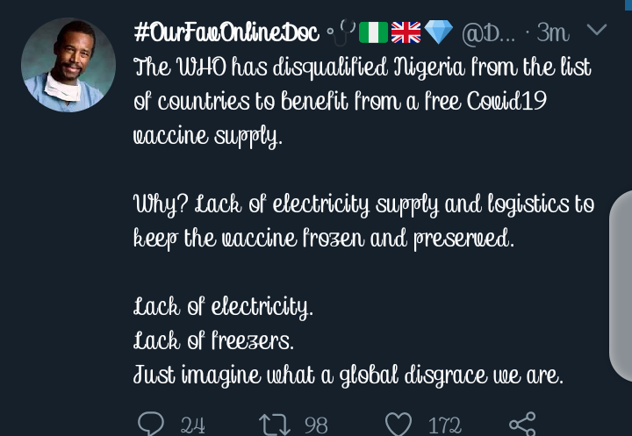Click the gray scrollbar thumb at right edge
The width and height of the screenshot is (632, 436).
click(x=621, y=287)
